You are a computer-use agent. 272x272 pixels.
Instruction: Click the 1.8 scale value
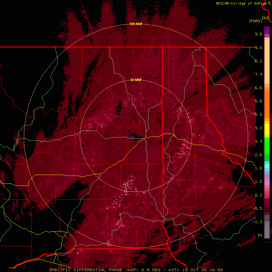pyautogui.click(x=258, y=168)
